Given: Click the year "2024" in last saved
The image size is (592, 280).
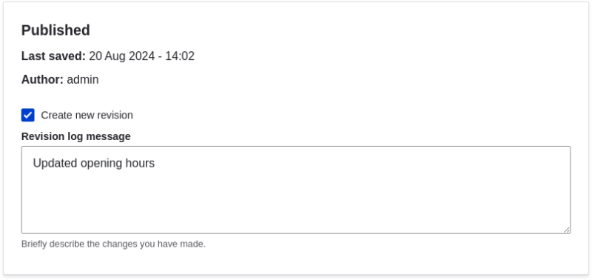Looking at the screenshot, I should (x=142, y=56).
